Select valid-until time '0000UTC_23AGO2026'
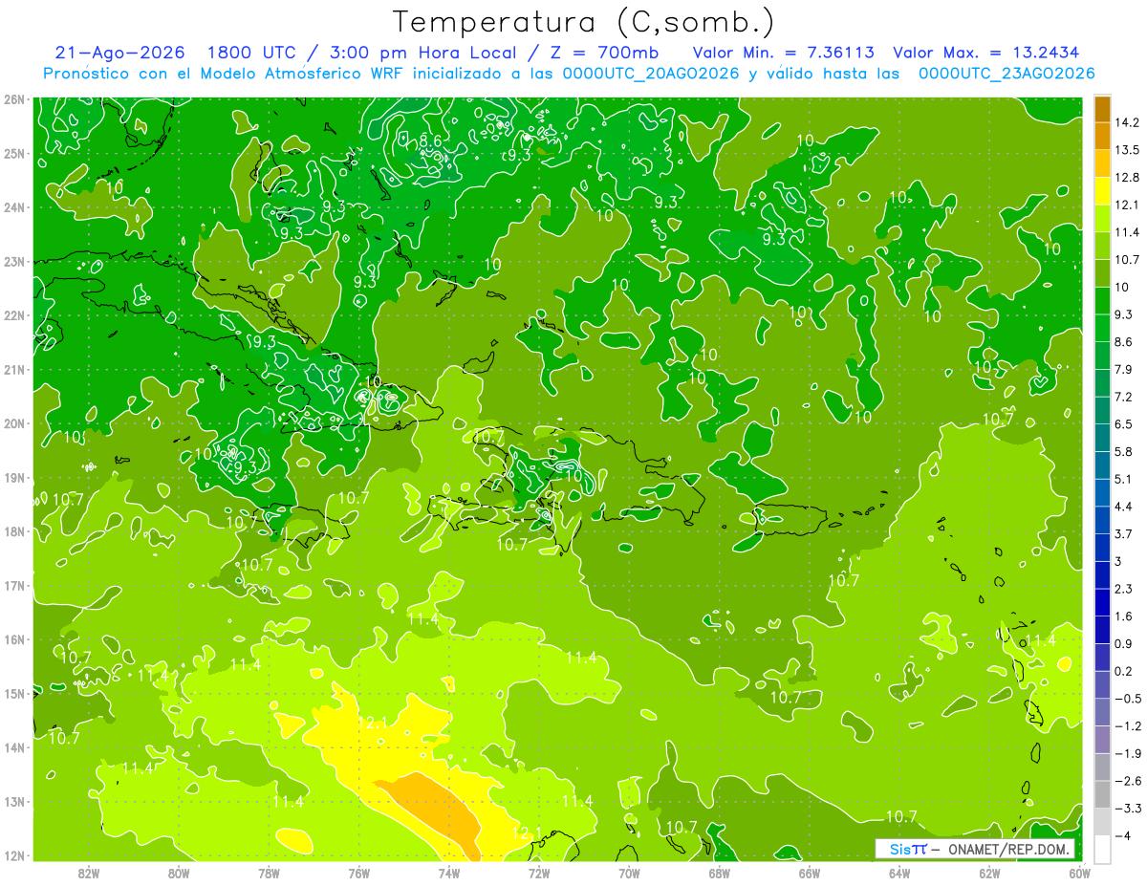 (x=1006, y=74)
